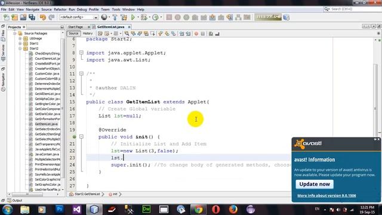
Task: Click the Undo arrow icon
Action: (x=43, y=17)
